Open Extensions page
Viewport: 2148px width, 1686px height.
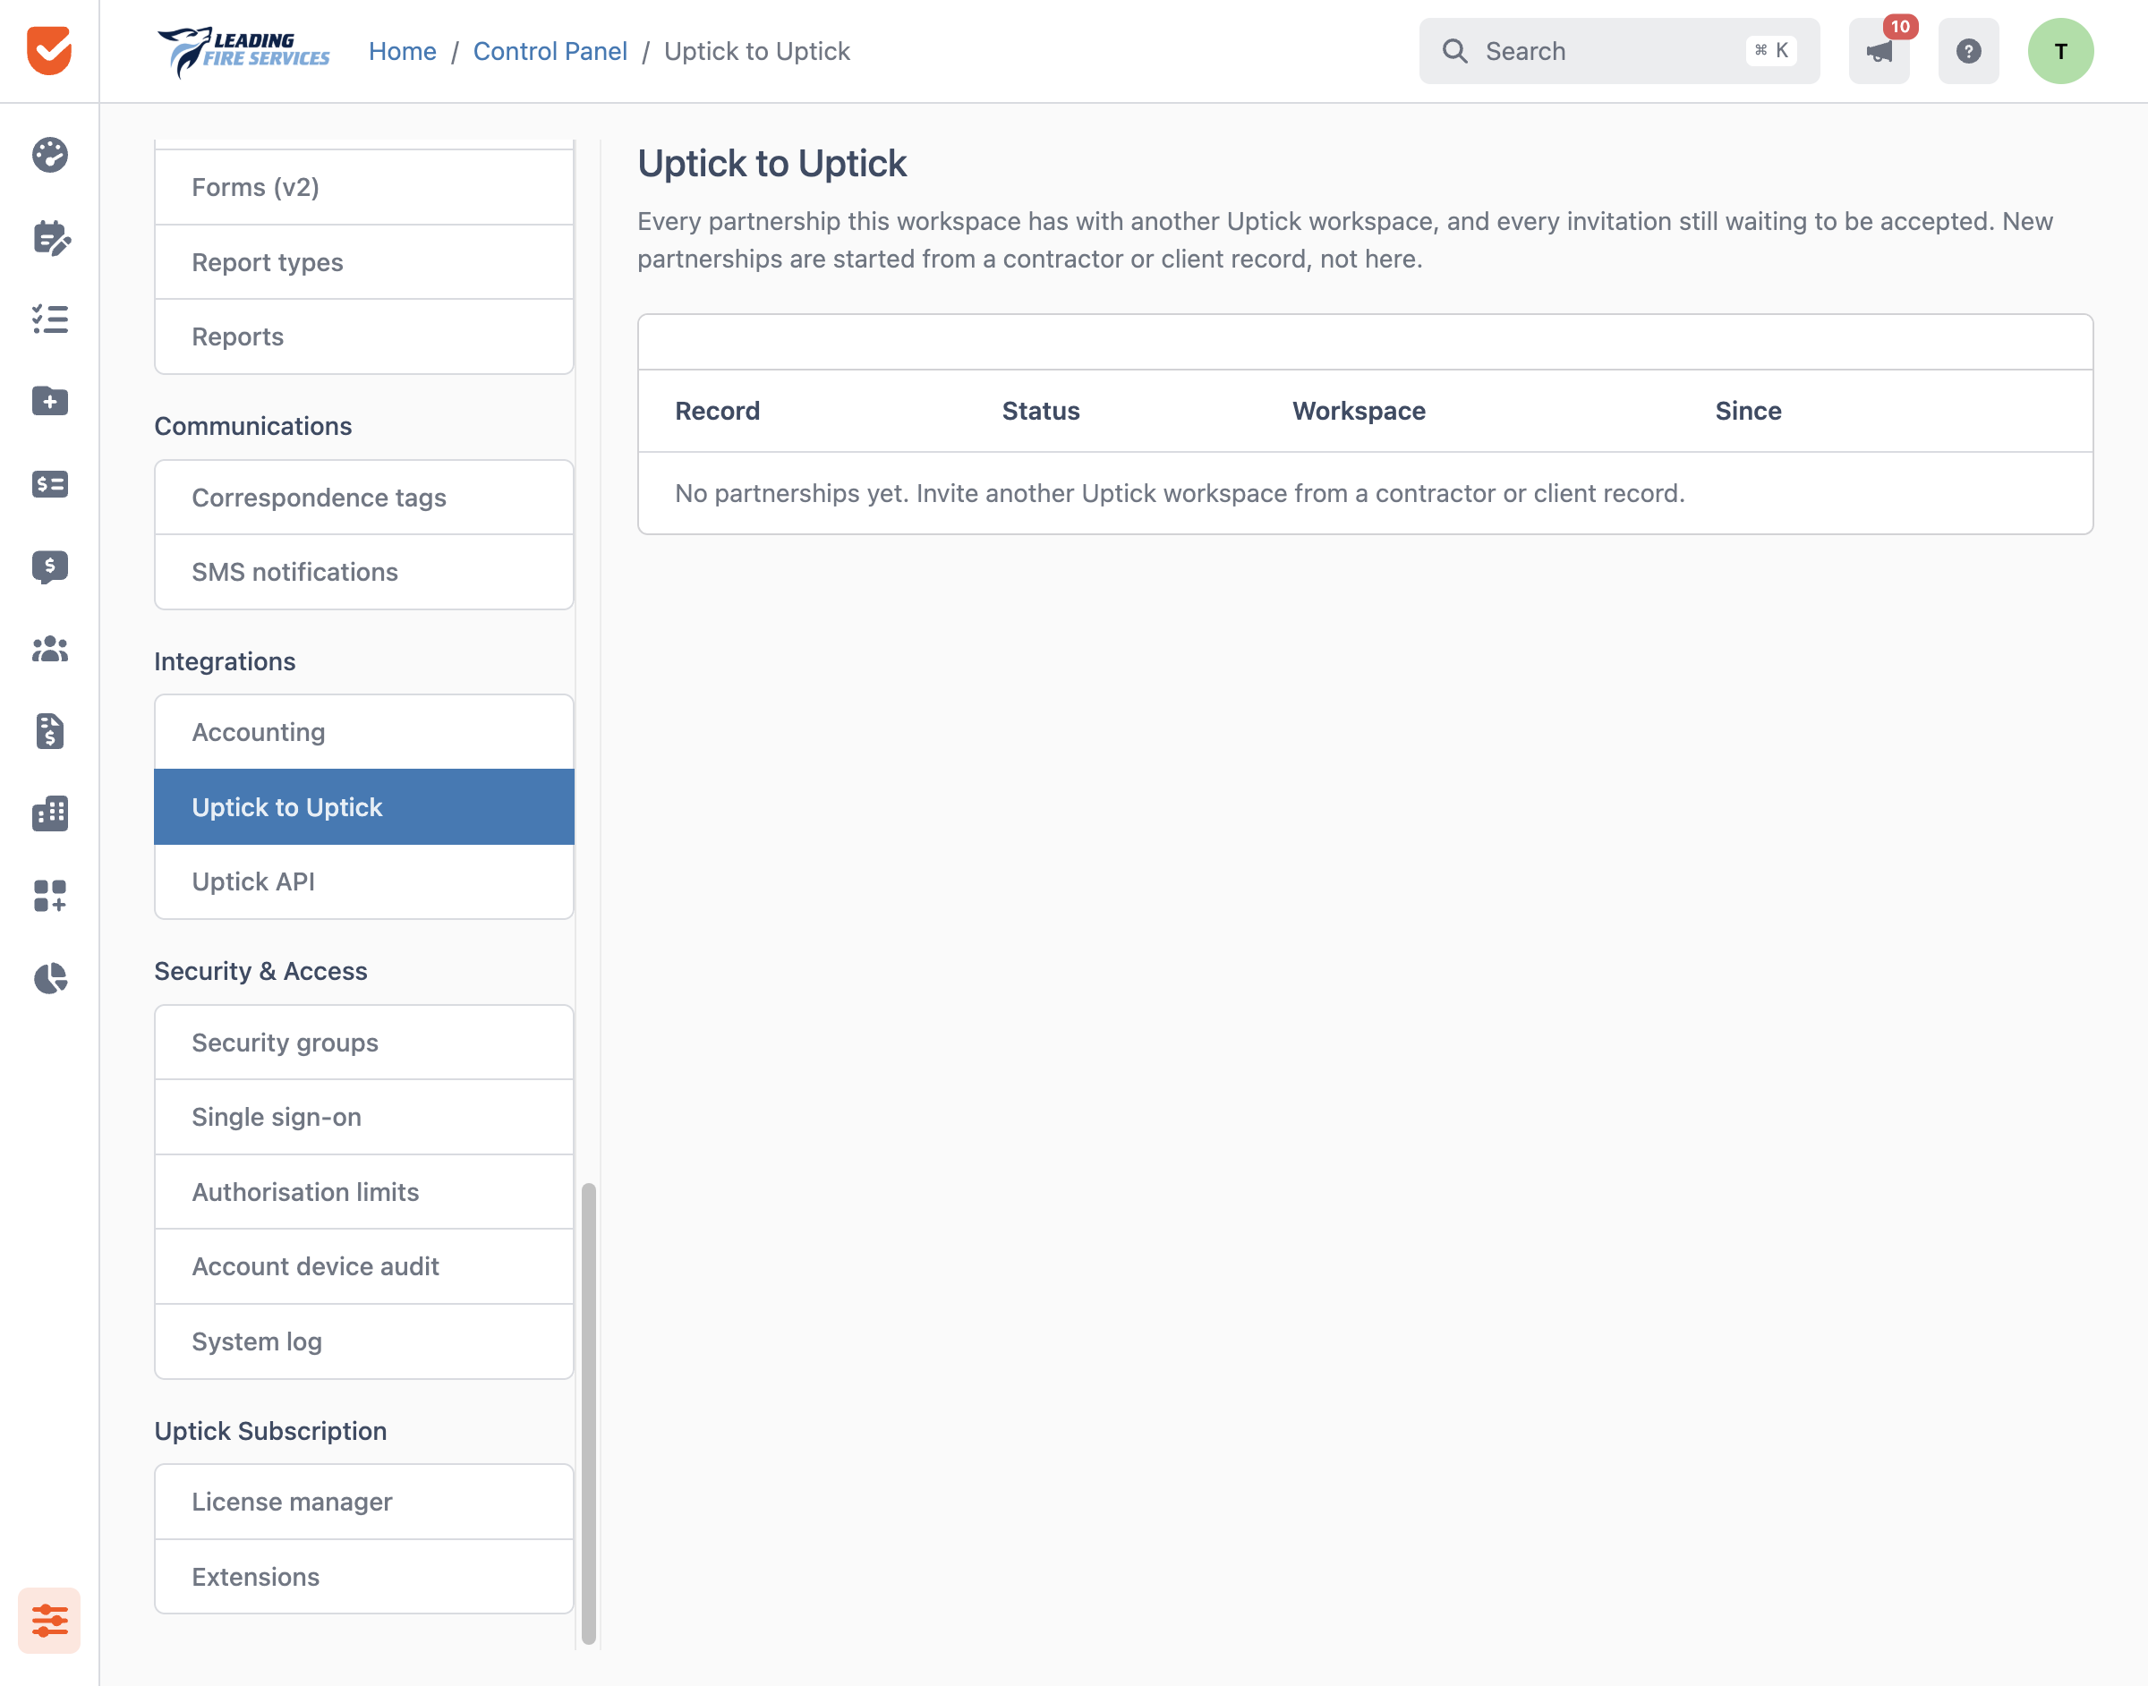click(x=364, y=1578)
